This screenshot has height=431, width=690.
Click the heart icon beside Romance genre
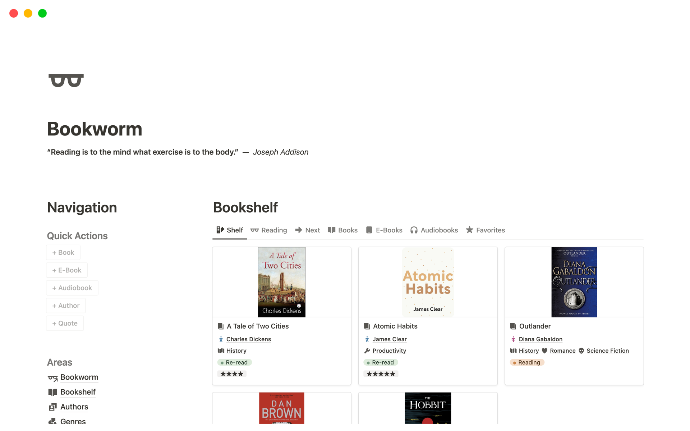[x=544, y=351]
